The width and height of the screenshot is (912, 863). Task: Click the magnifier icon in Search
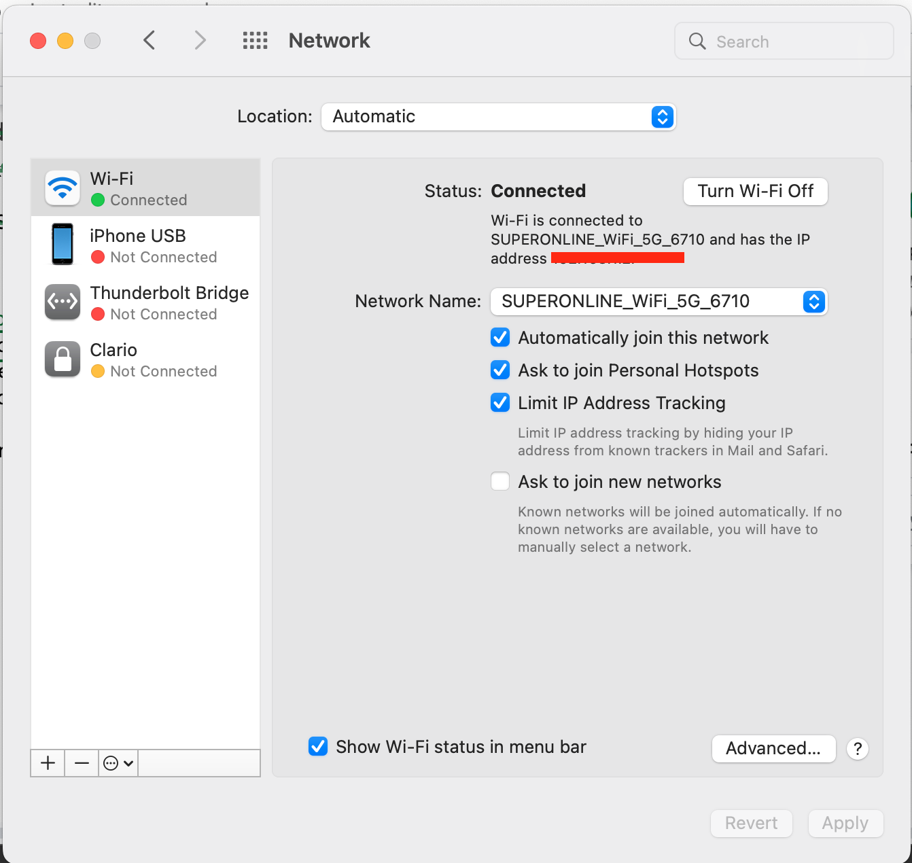pyautogui.click(x=697, y=41)
